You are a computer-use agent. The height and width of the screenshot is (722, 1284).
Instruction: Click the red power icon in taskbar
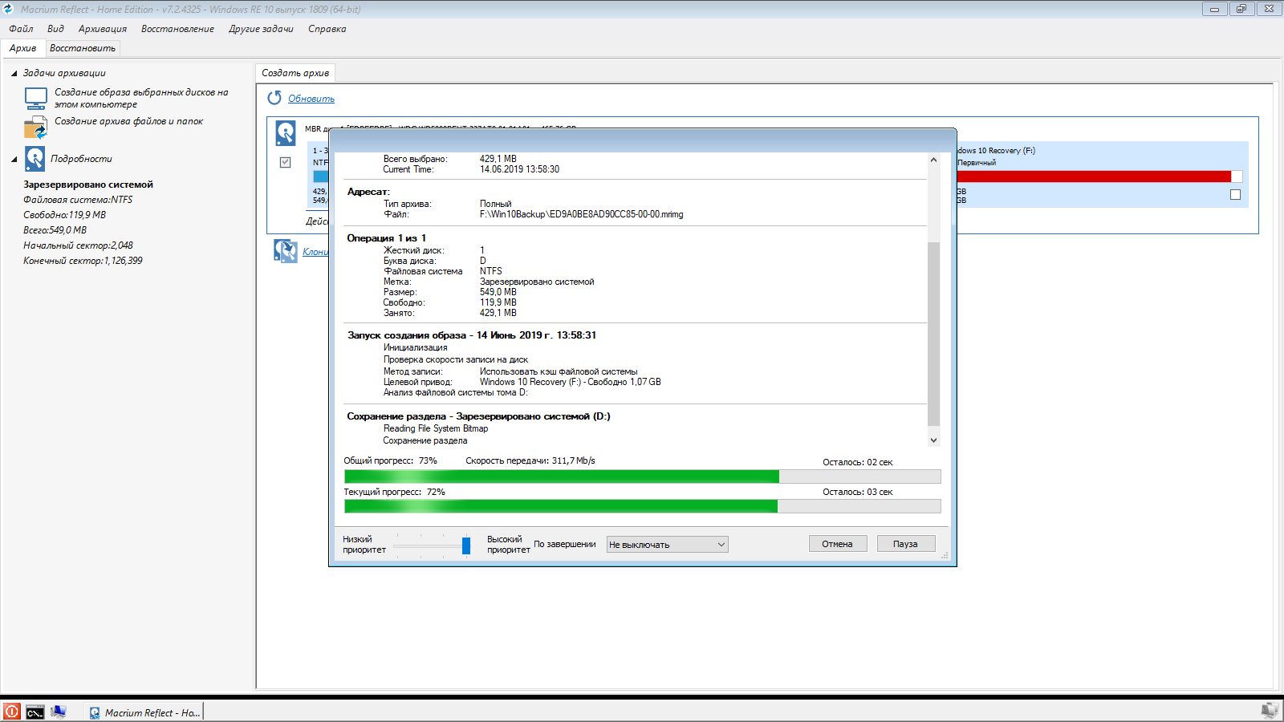[x=12, y=712]
